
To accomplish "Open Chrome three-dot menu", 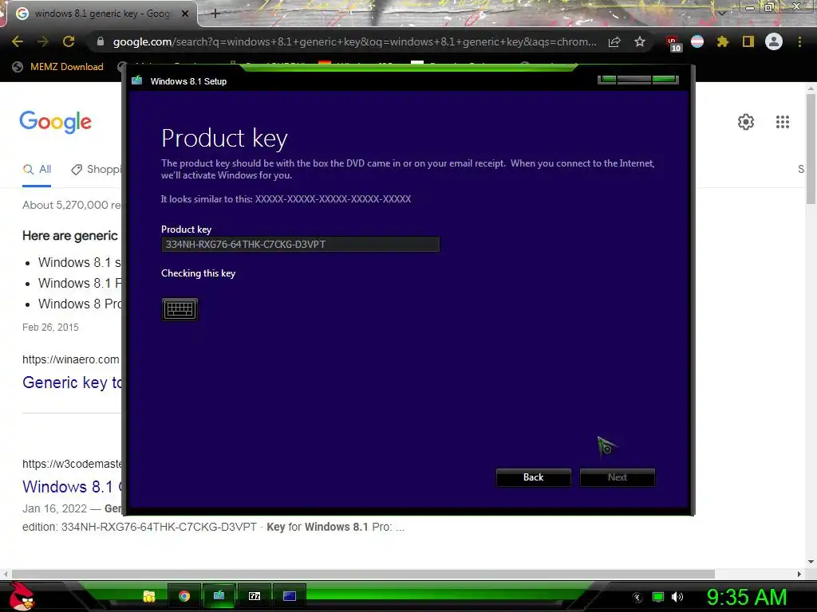I will pos(799,41).
